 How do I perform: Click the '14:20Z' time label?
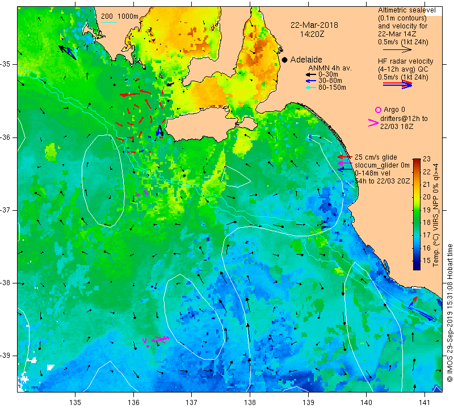point(312,34)
